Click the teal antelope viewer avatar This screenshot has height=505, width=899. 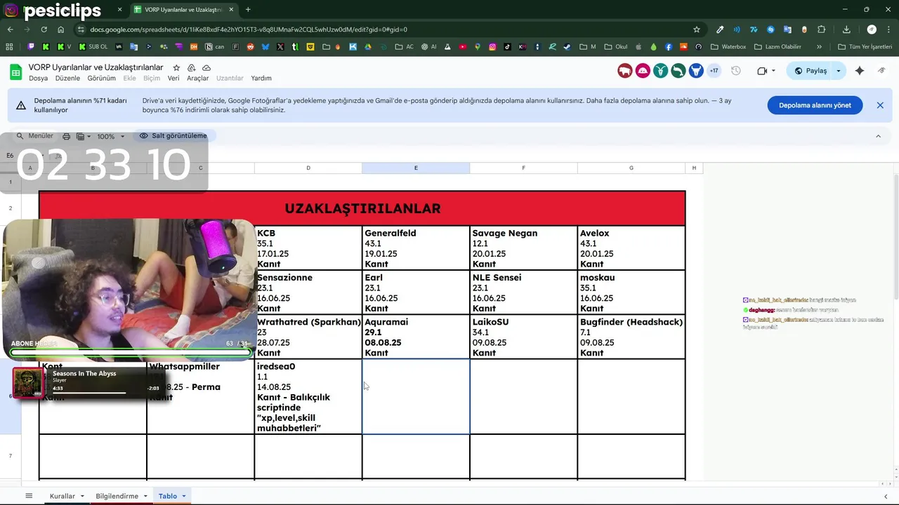point(660,71)
